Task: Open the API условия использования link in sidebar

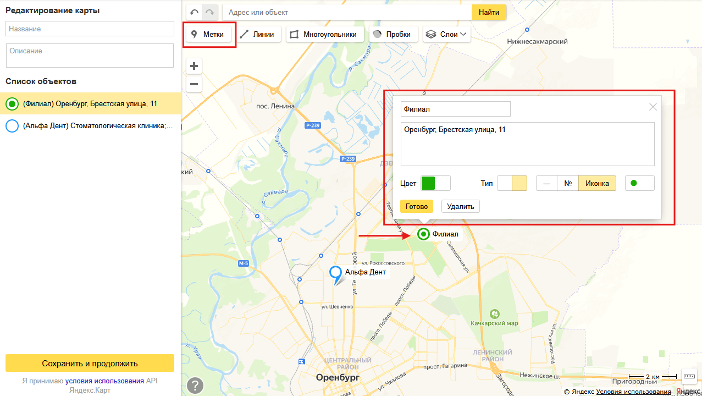Action: click(x=104, y=381)
